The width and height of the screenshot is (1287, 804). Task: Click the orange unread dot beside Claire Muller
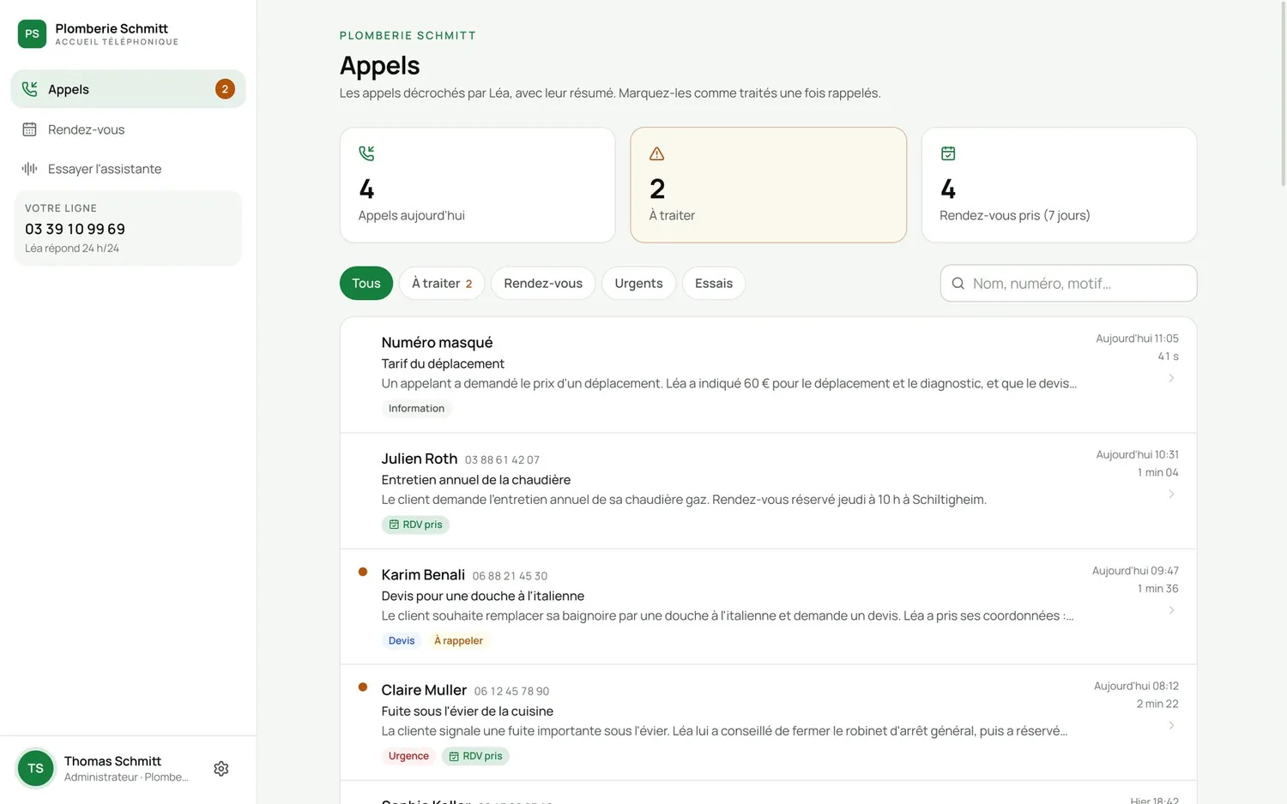point(363,687)
